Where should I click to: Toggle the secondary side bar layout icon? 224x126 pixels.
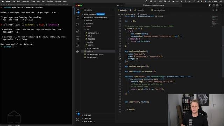click(217, 5)
